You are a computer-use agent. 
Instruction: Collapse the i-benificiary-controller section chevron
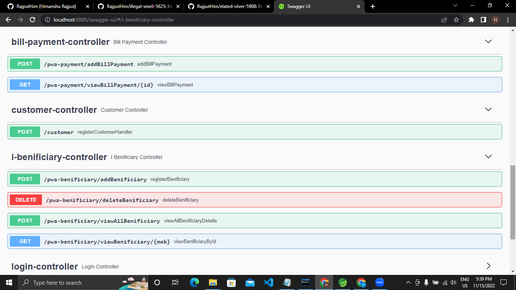coord(488,157)
